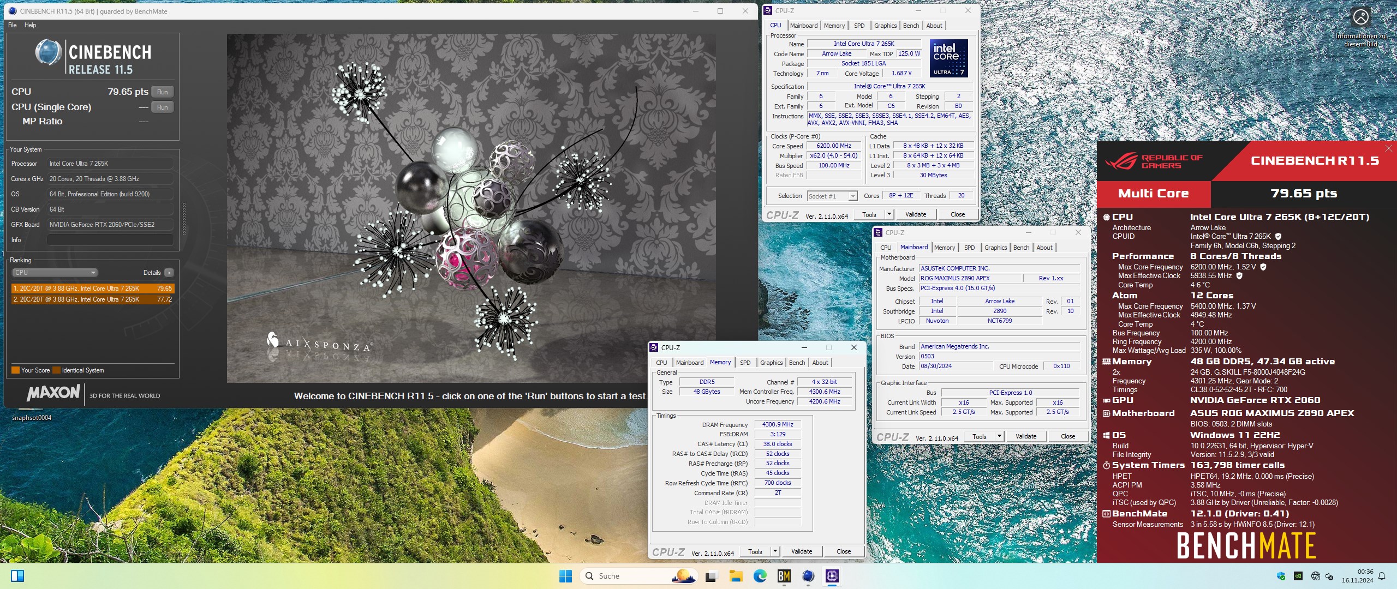The height and width of the screenshot is (589, 1397).
Task: Click the ROG MAXIMUS Z890 APEX model field
Action: [x=970, y=279]
